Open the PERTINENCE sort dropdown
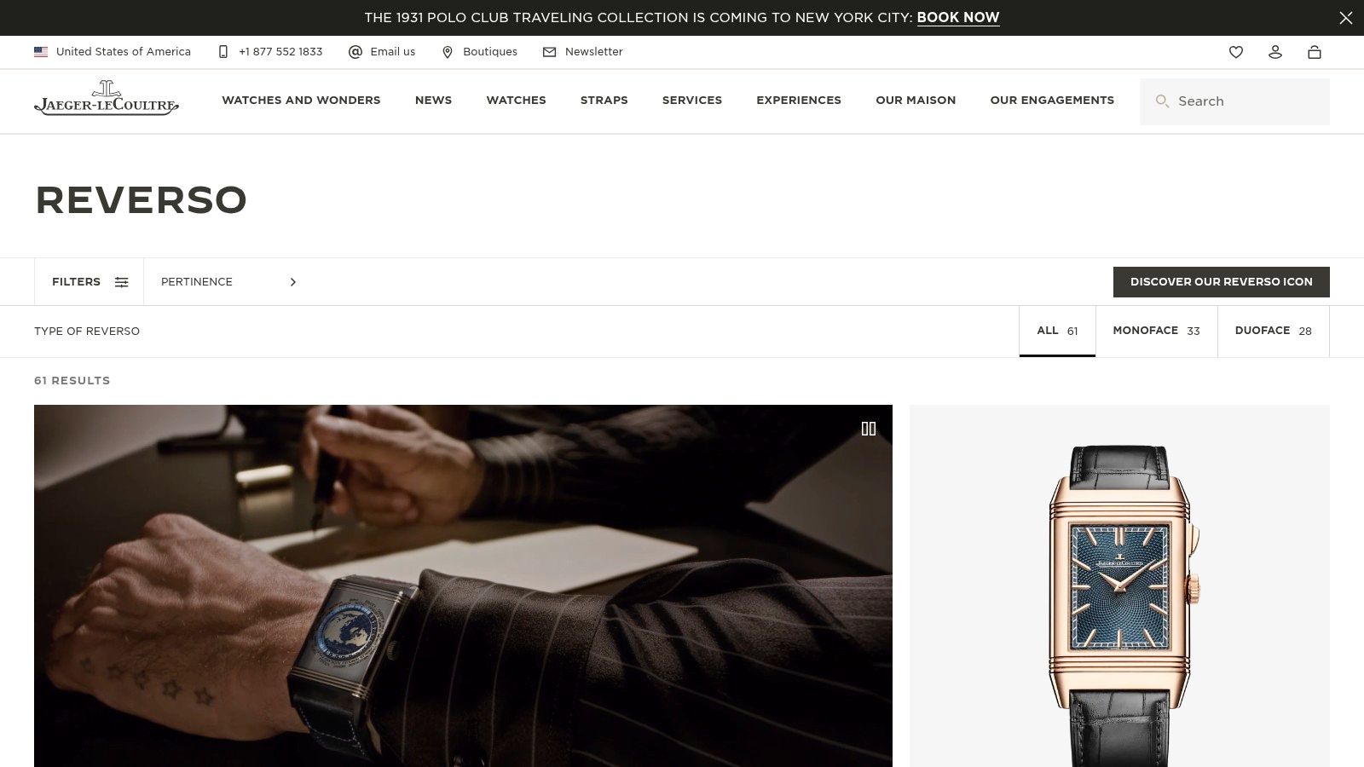This screenshot has height=767, width=1364. point(228,282)
